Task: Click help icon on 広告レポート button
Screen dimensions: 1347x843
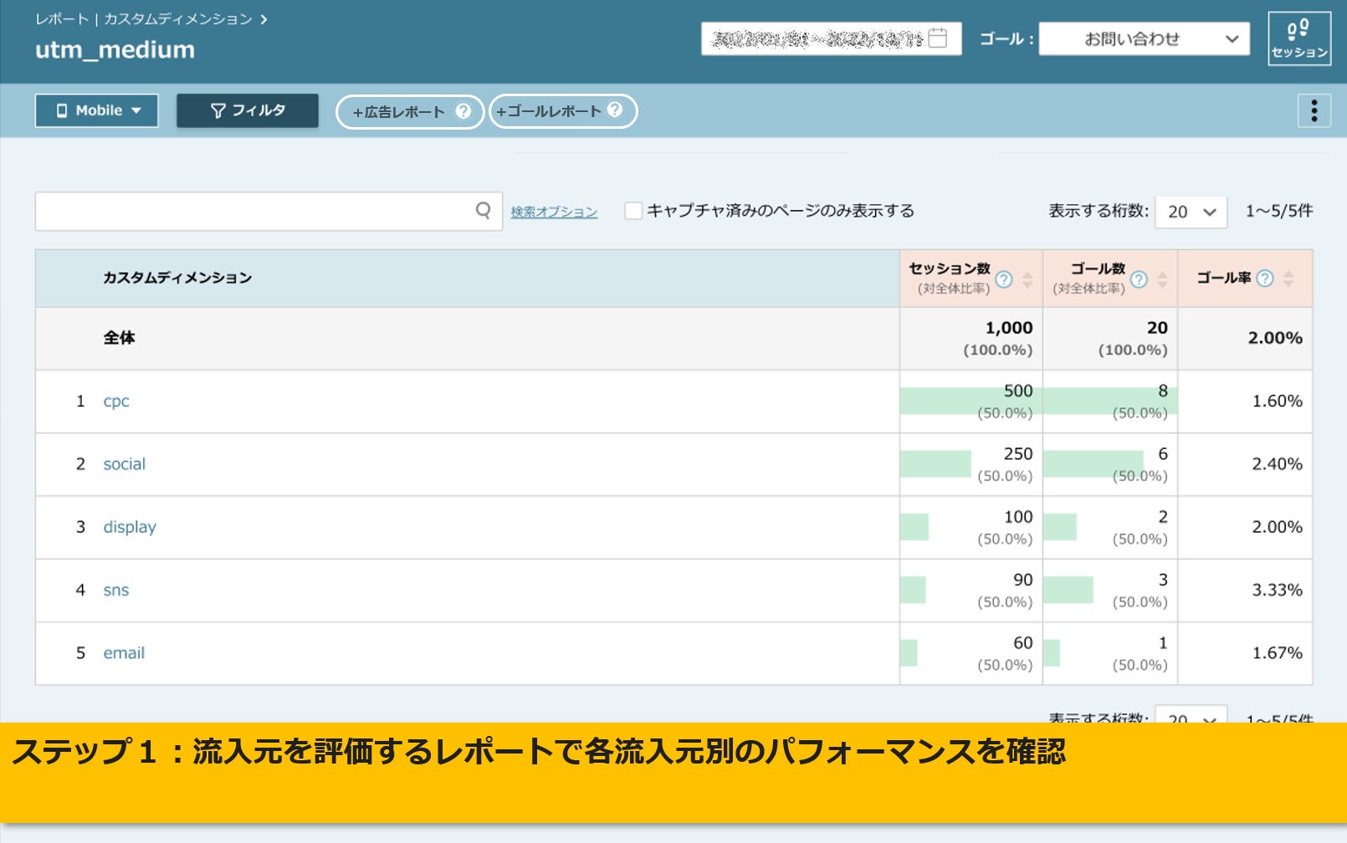Action: coord(463,111)
